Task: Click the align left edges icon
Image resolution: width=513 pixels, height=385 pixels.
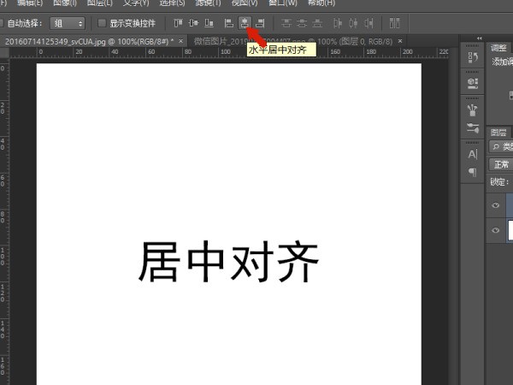Action: (229, 22)
